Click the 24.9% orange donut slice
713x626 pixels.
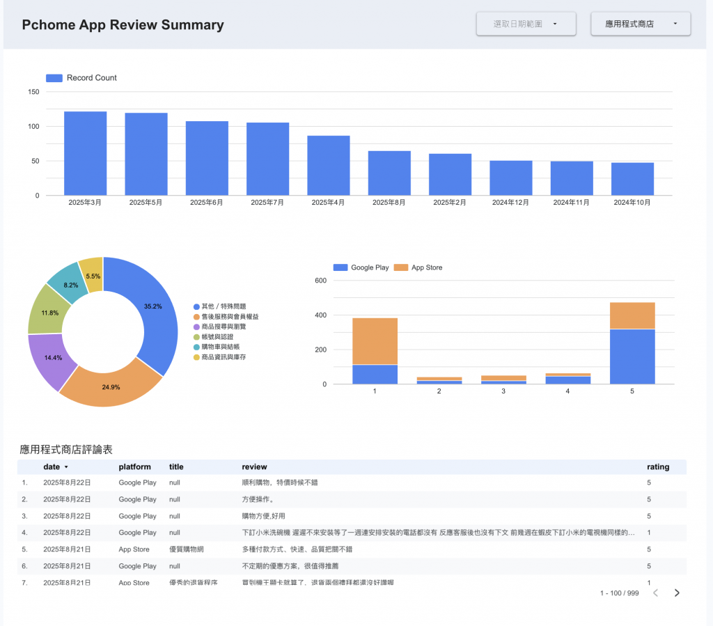(x=111, y=387)
